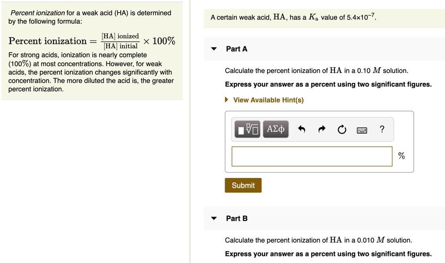445x263 pixels.
Task: Expand the View Available Hint(s) section
Action: (x=268, y=100)
